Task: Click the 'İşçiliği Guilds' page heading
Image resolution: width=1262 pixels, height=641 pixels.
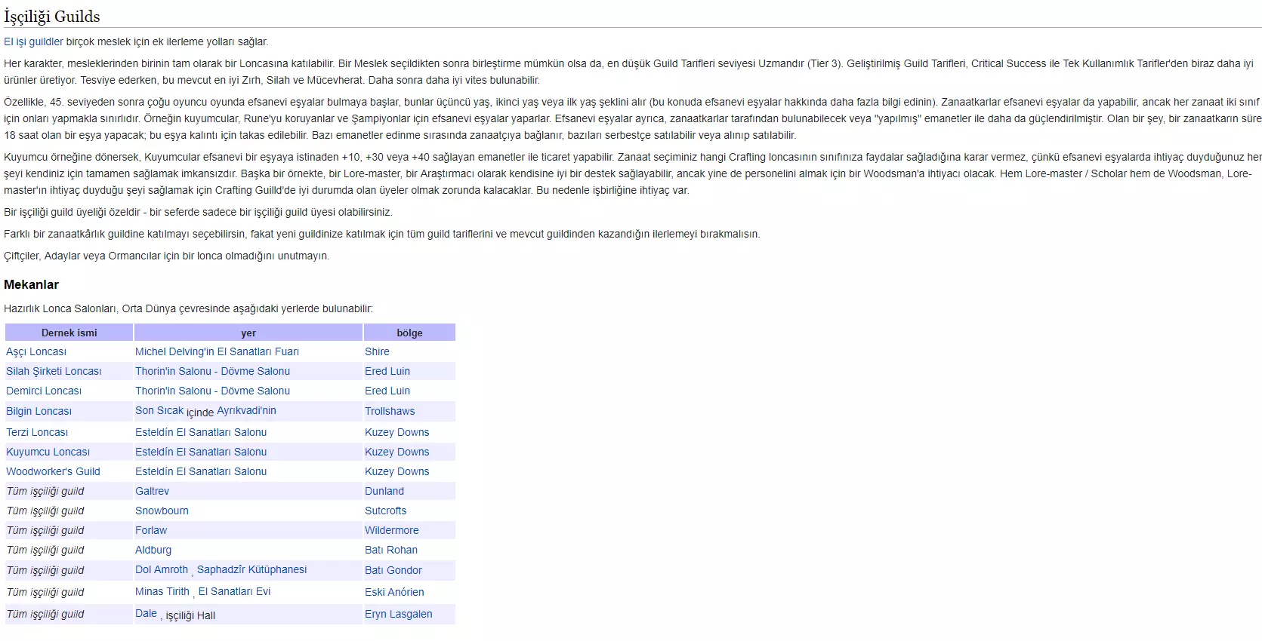Action: tap(52, 16)
